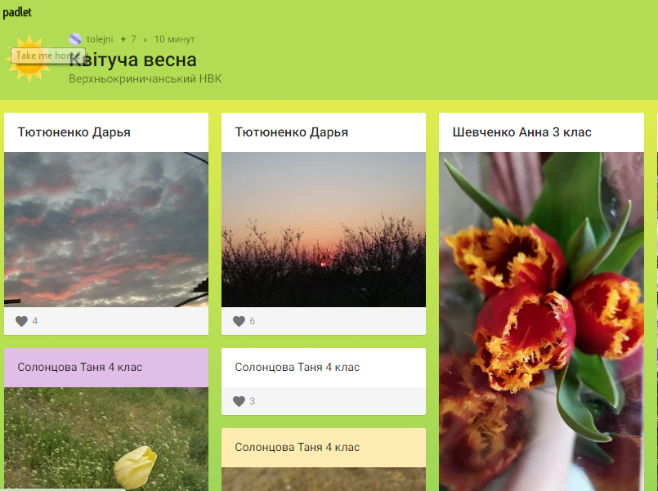Click the Take me home tooltip
The image size is (658, 491).
click(48, 56)
